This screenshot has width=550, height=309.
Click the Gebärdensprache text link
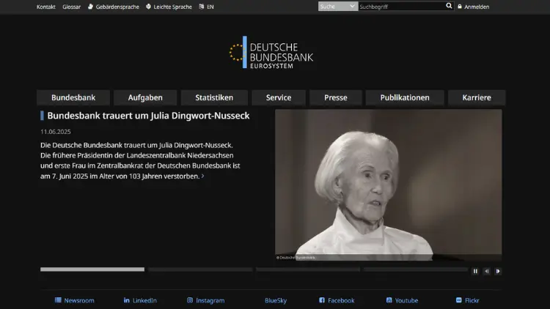(x=117, y=7)
